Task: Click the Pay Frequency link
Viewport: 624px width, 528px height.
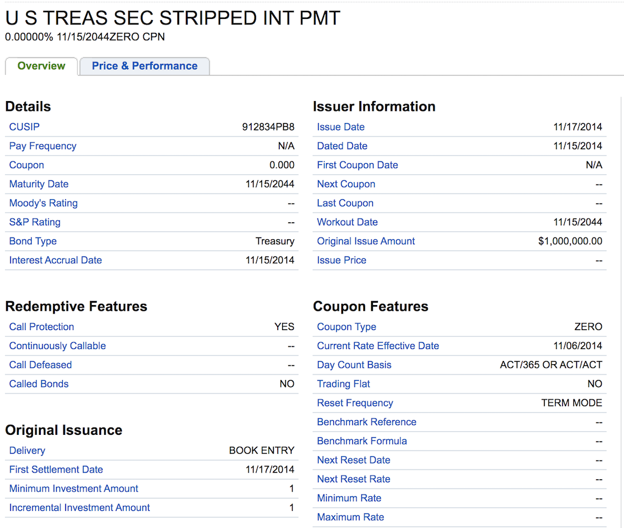Action: (42, 146)
